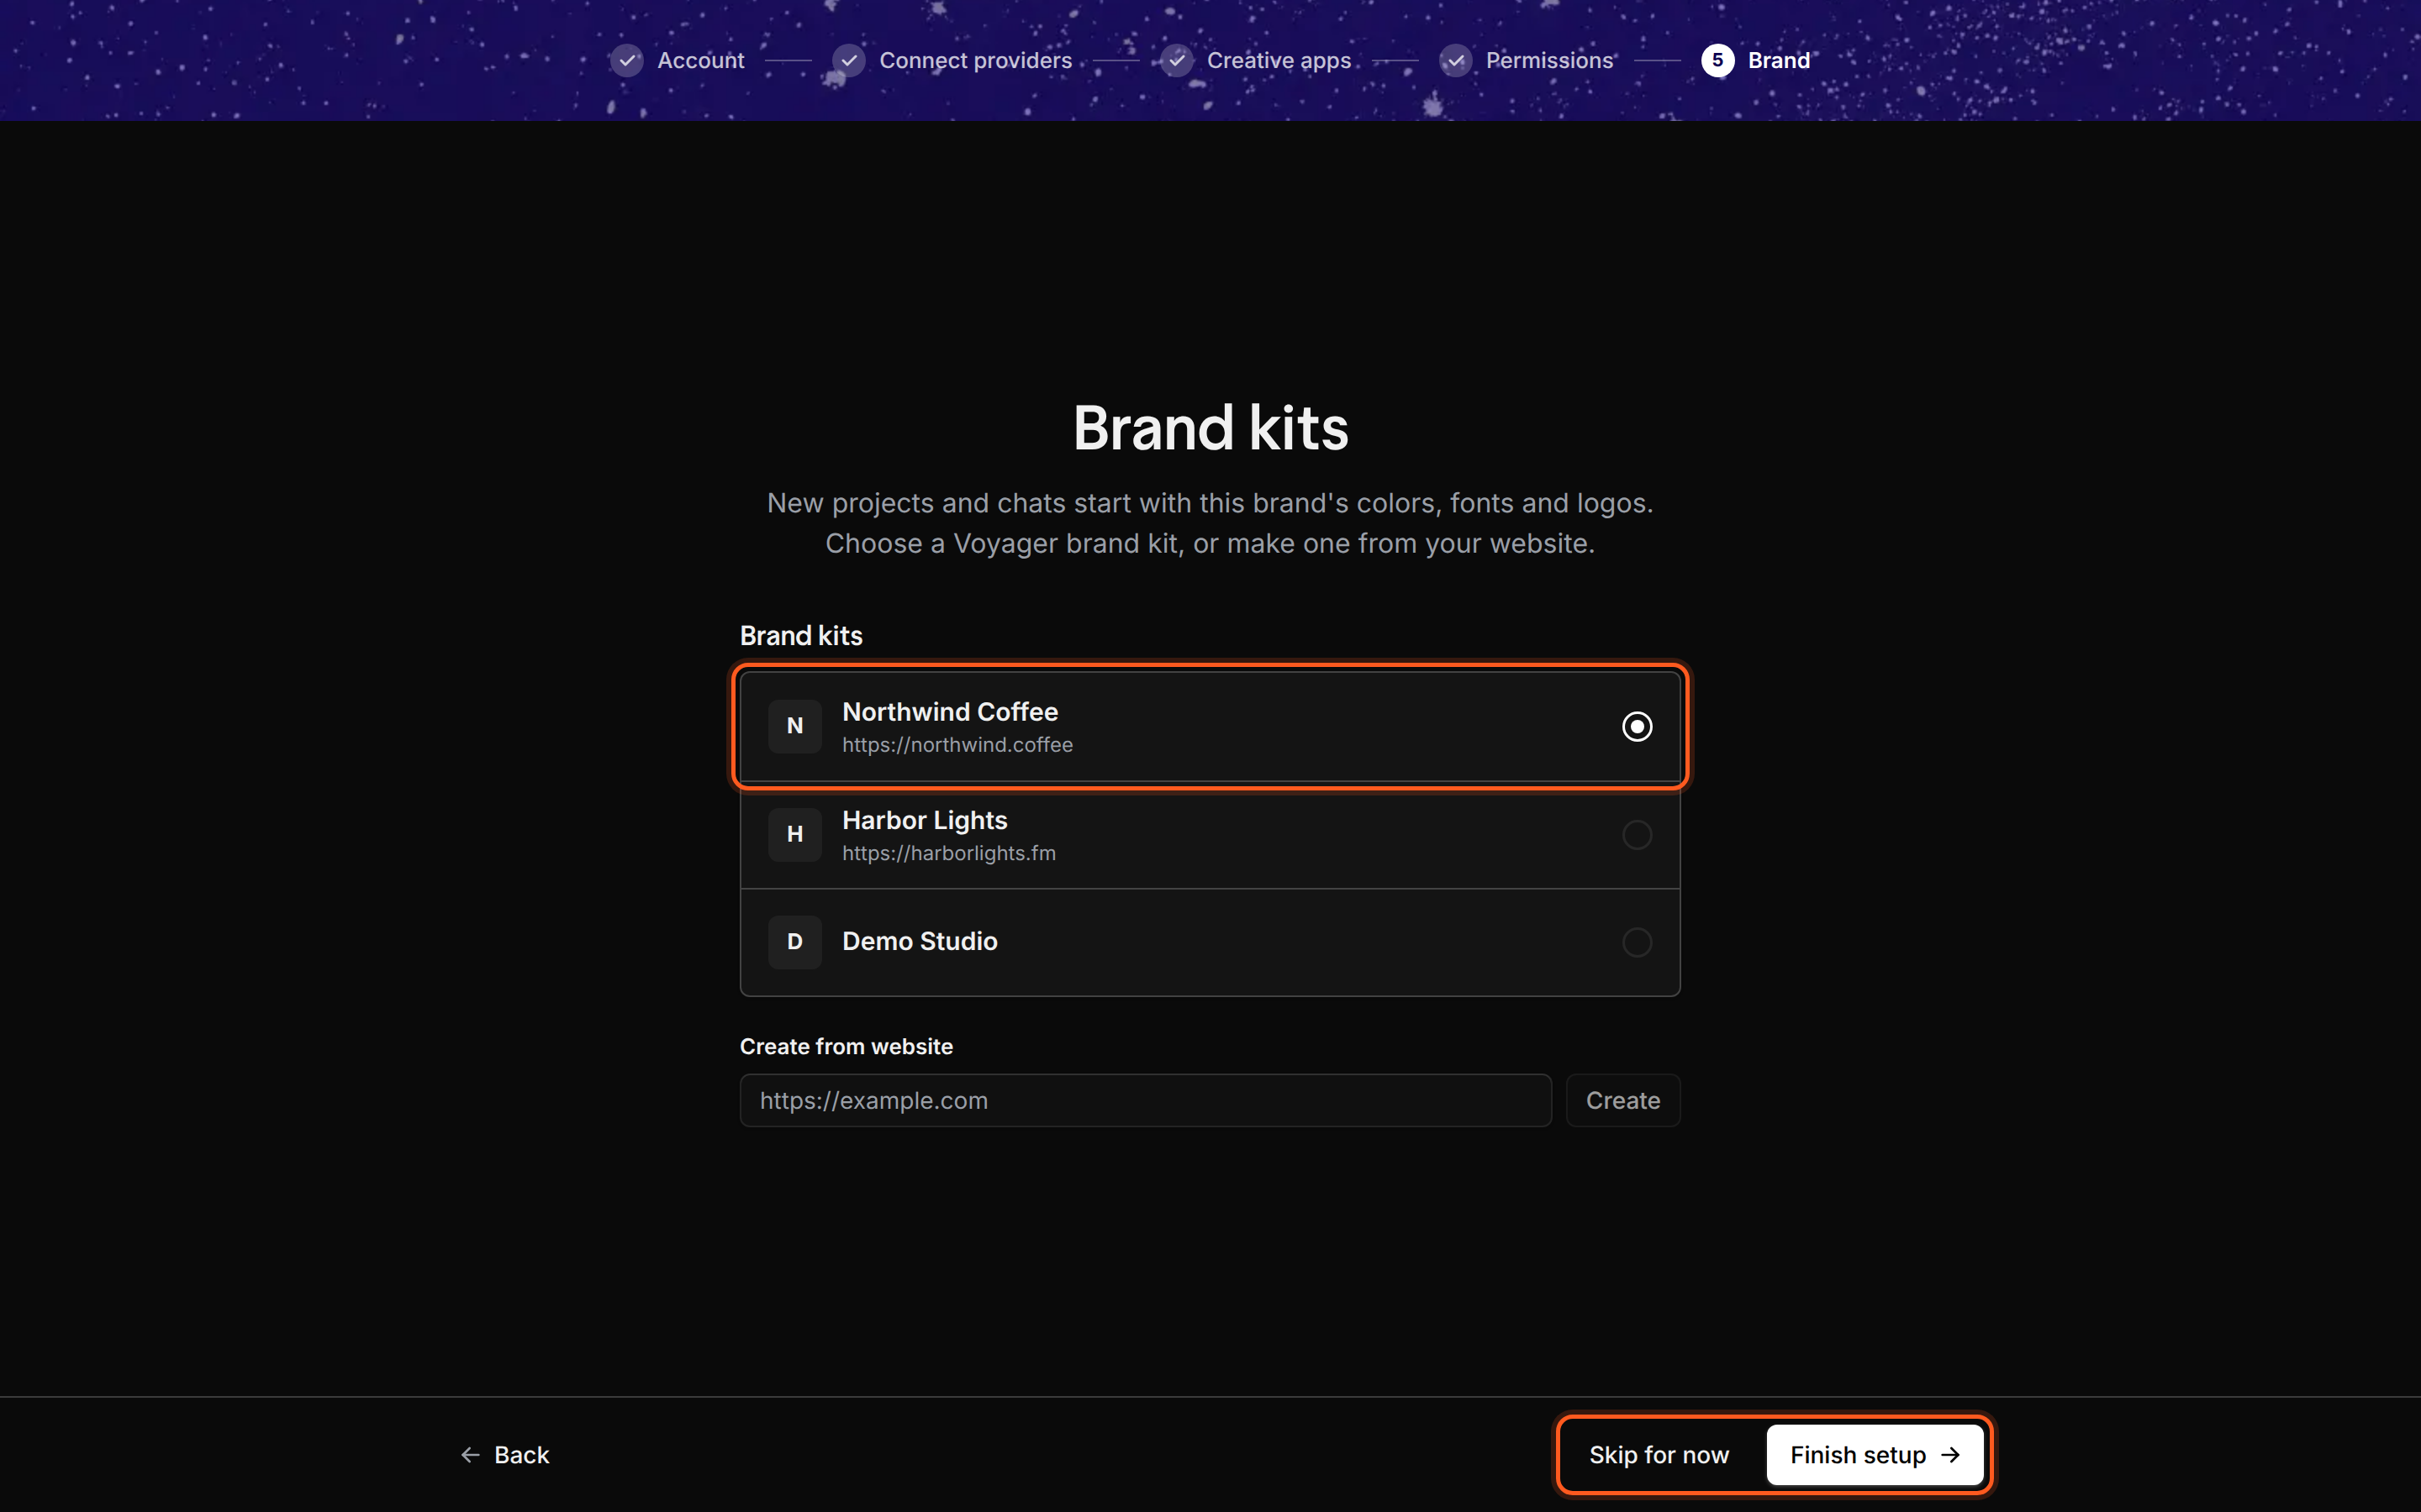The image size is (2421, 1512).
Task: Select the Demo Studio radio button
Action: coord(1637,942)
